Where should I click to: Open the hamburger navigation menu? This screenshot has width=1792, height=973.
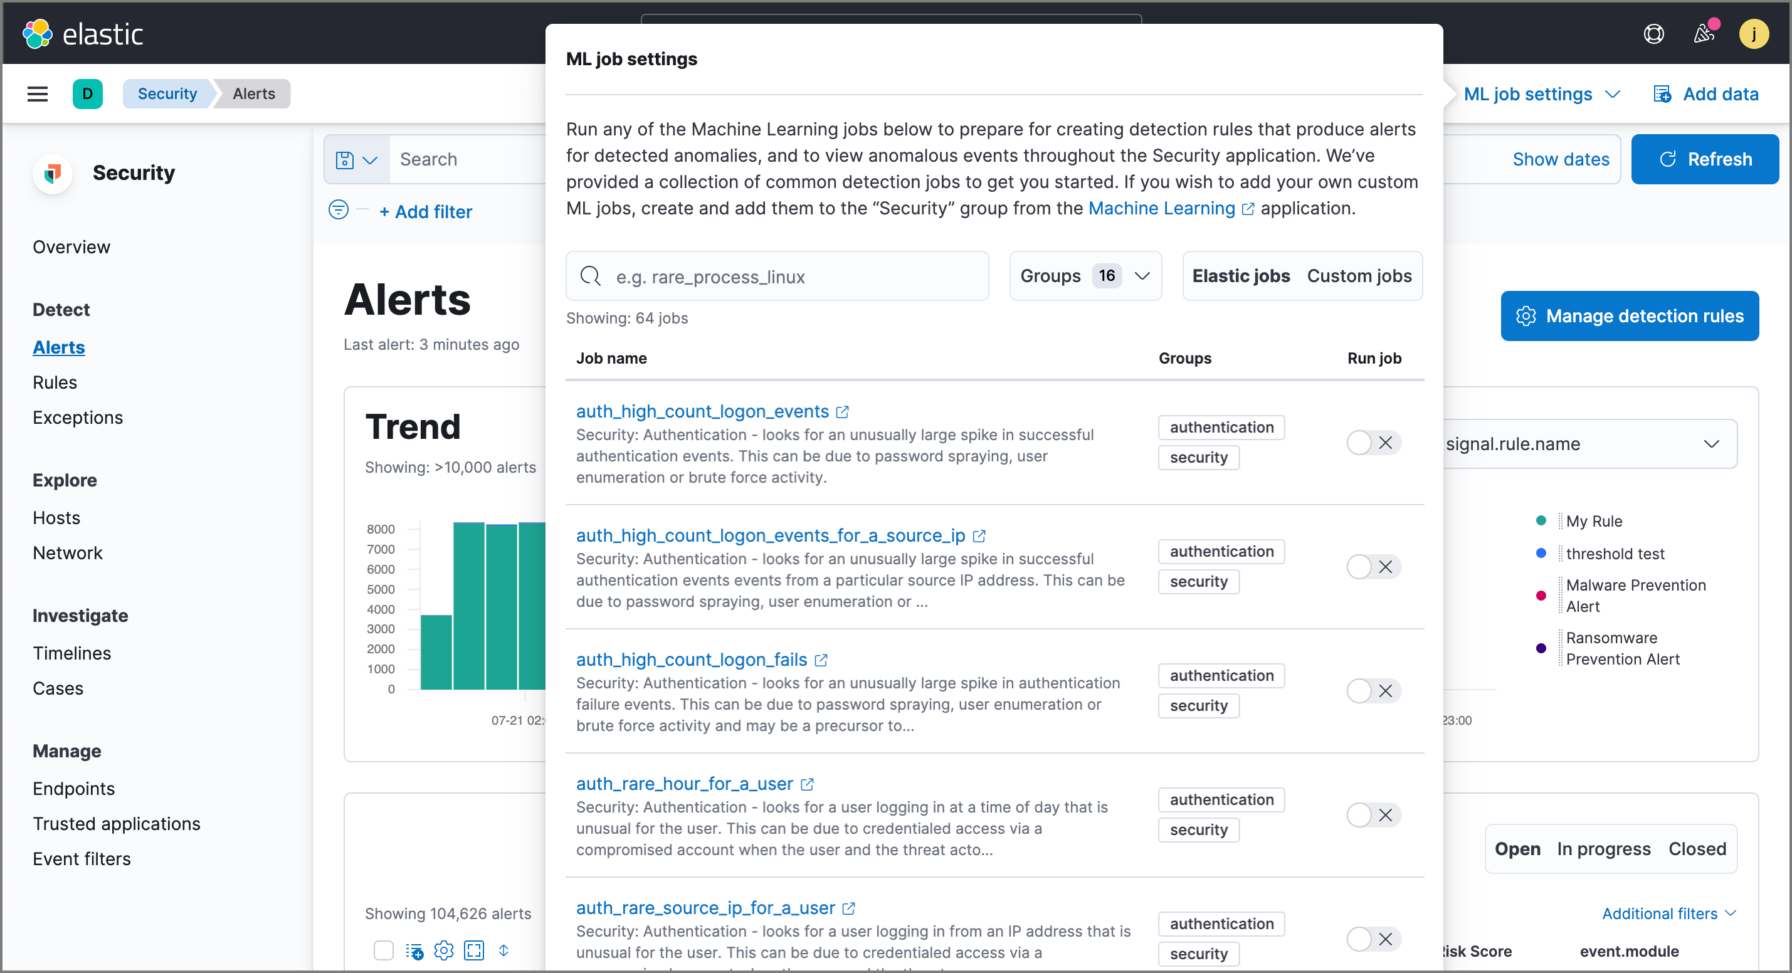pos(37,93)
